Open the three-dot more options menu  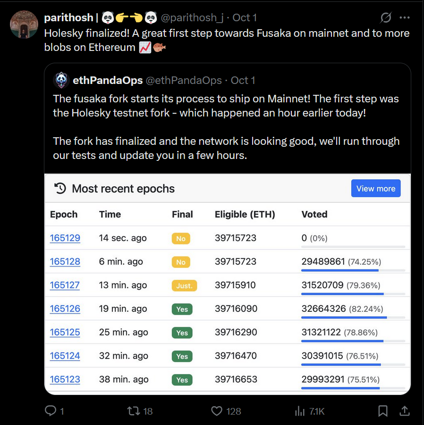405,18
